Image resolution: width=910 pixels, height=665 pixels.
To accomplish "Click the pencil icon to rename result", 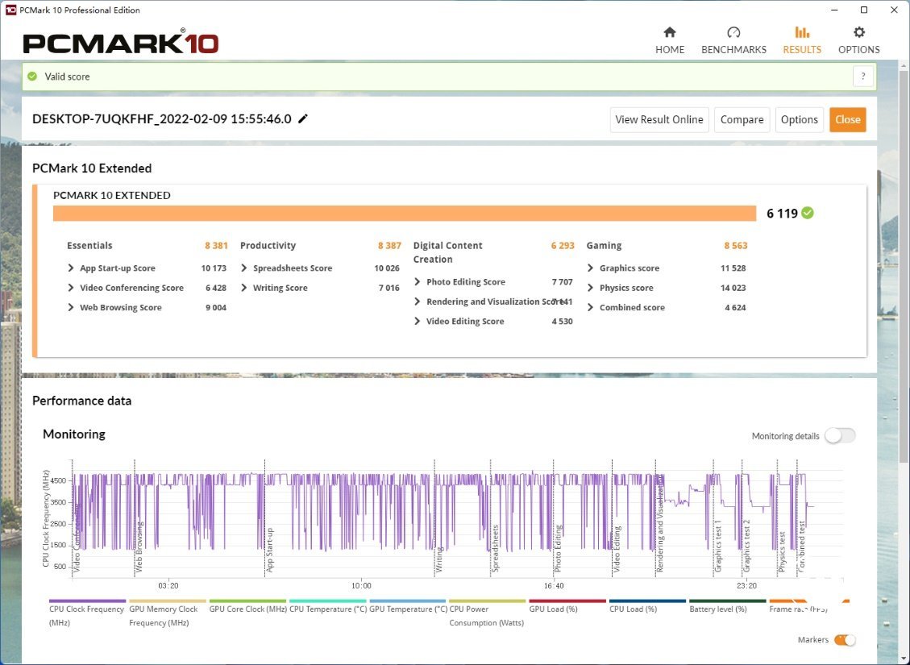I will point(303,119).
